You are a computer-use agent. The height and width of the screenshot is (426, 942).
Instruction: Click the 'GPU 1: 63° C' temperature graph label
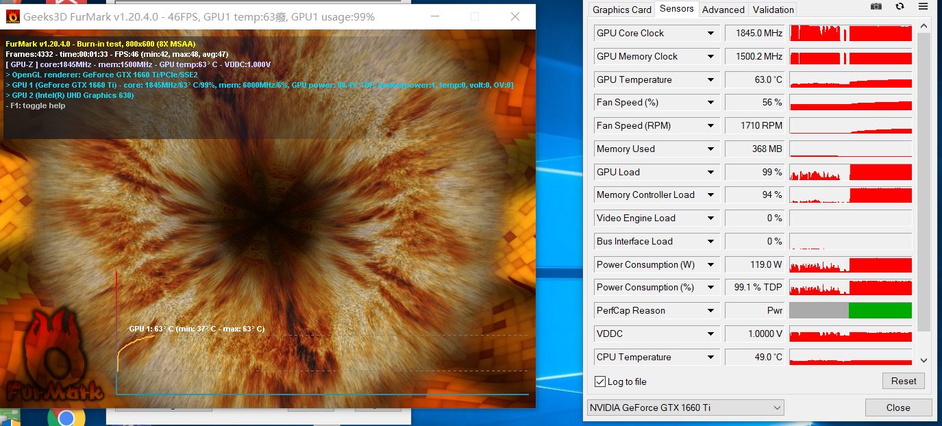(197, 329)
